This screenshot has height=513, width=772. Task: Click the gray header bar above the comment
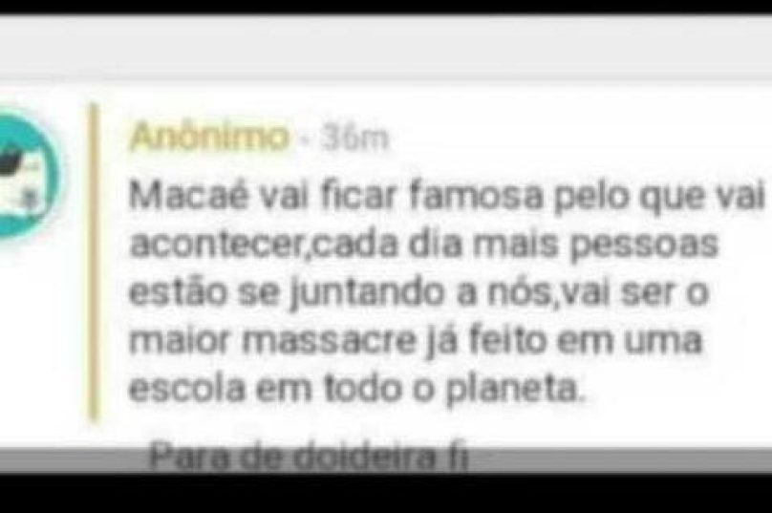click(386, 48)
